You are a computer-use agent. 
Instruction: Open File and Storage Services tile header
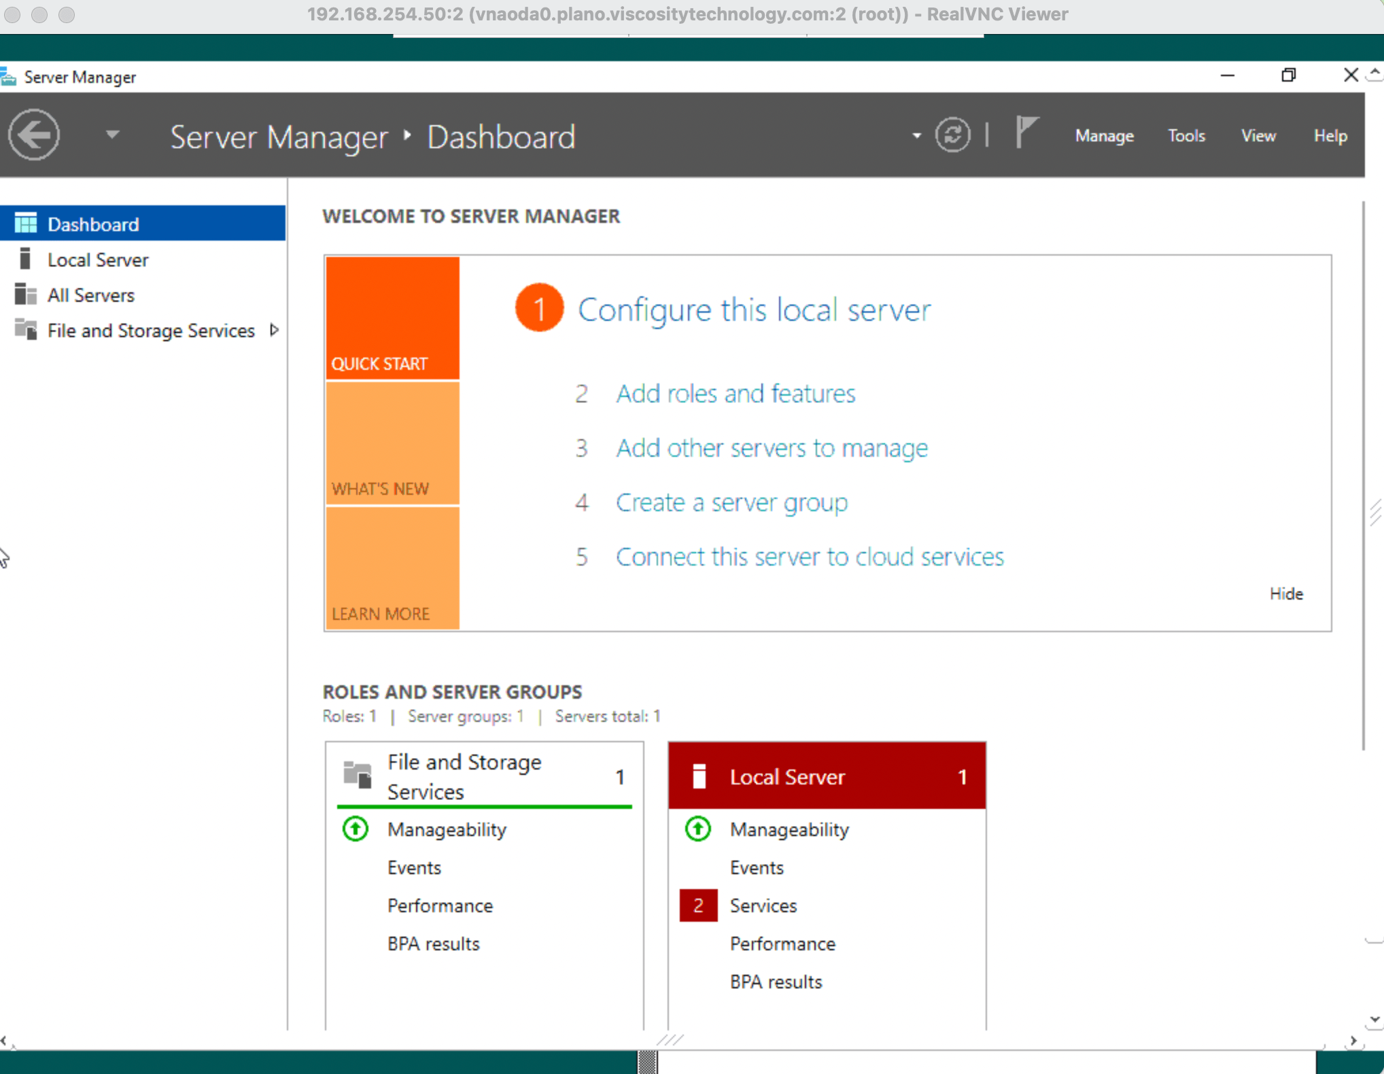pyautogui.click(x=485, y=776)
